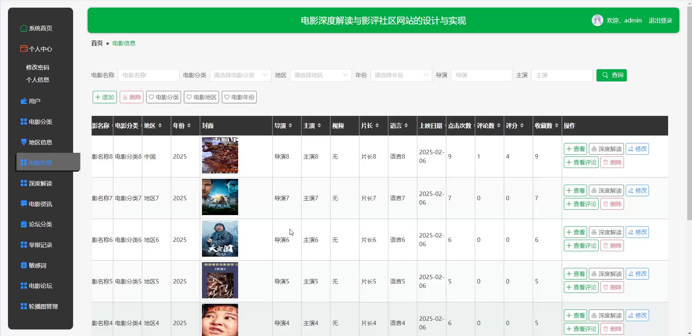The height and width of the screenshot is (336, 692).
Task: Click the admin avatar icon in header
Action: click(597, 20)
